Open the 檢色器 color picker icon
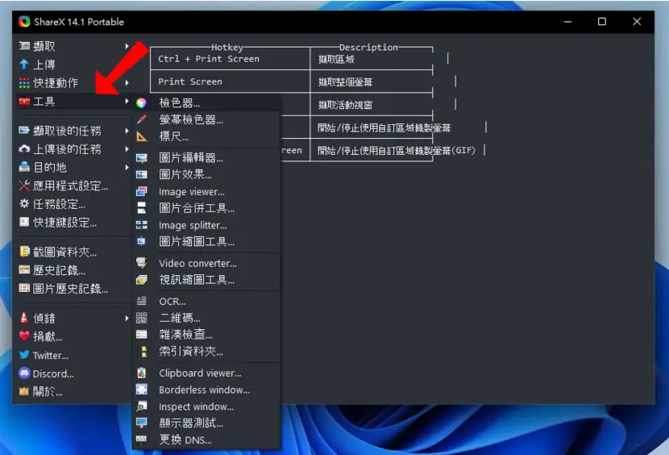This screenshot has width=669, height=455. click(x=141, y=102)
